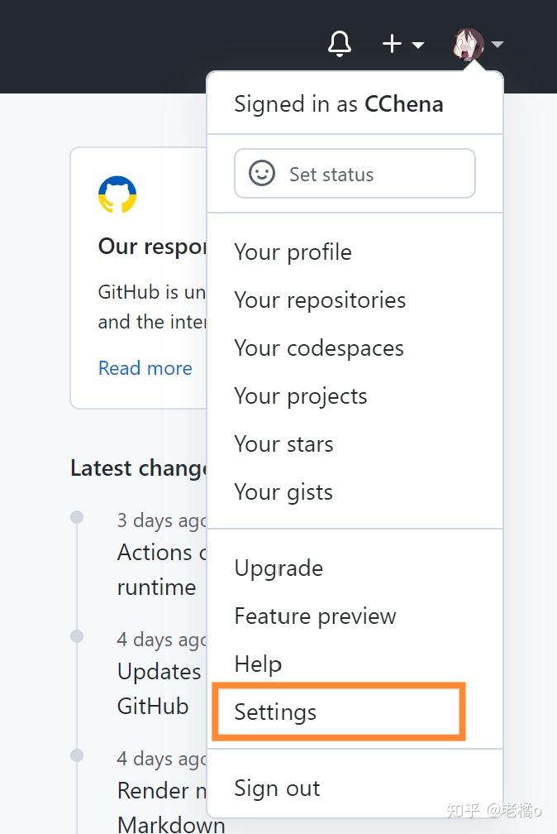
Task: Click the user avatar picture
Action: [x=468, y=44]
